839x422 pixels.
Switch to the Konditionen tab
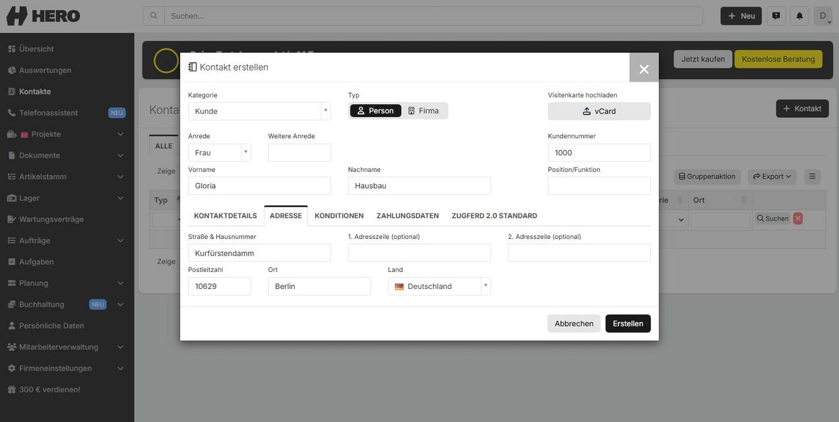click(339, 216)
